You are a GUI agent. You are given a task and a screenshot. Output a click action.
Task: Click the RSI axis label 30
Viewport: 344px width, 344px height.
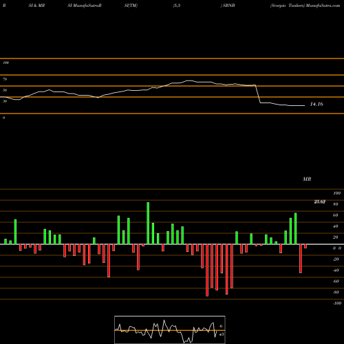tap(5, 101)
